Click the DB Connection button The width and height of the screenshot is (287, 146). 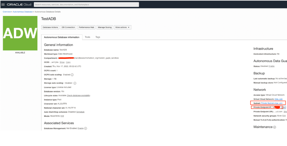pyautogui.click(x=68, y=27)
